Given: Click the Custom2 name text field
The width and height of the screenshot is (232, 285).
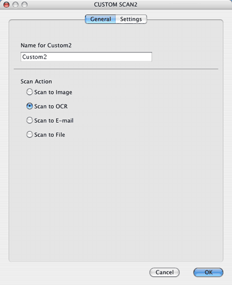Looking at the screenshot, I should (x=86, y=57).
